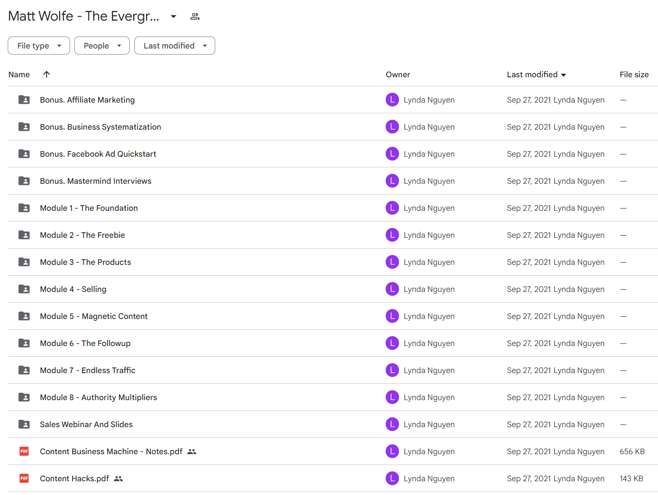
Task: Open the folder title dropdown arrow
Action: pos(174,16)
